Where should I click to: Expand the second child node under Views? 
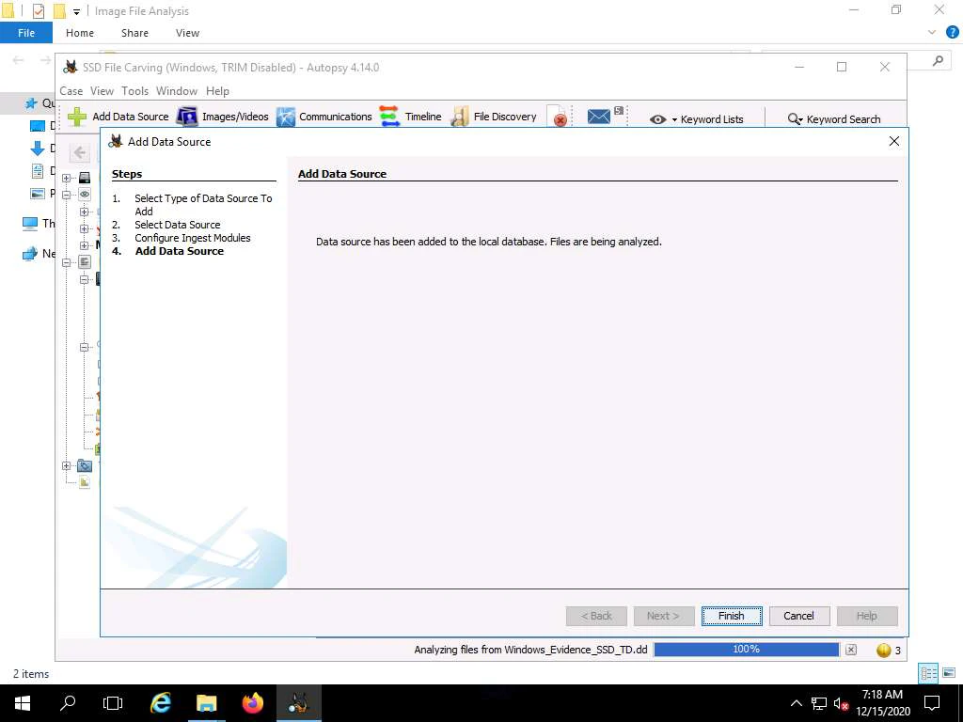coord(84,228)
